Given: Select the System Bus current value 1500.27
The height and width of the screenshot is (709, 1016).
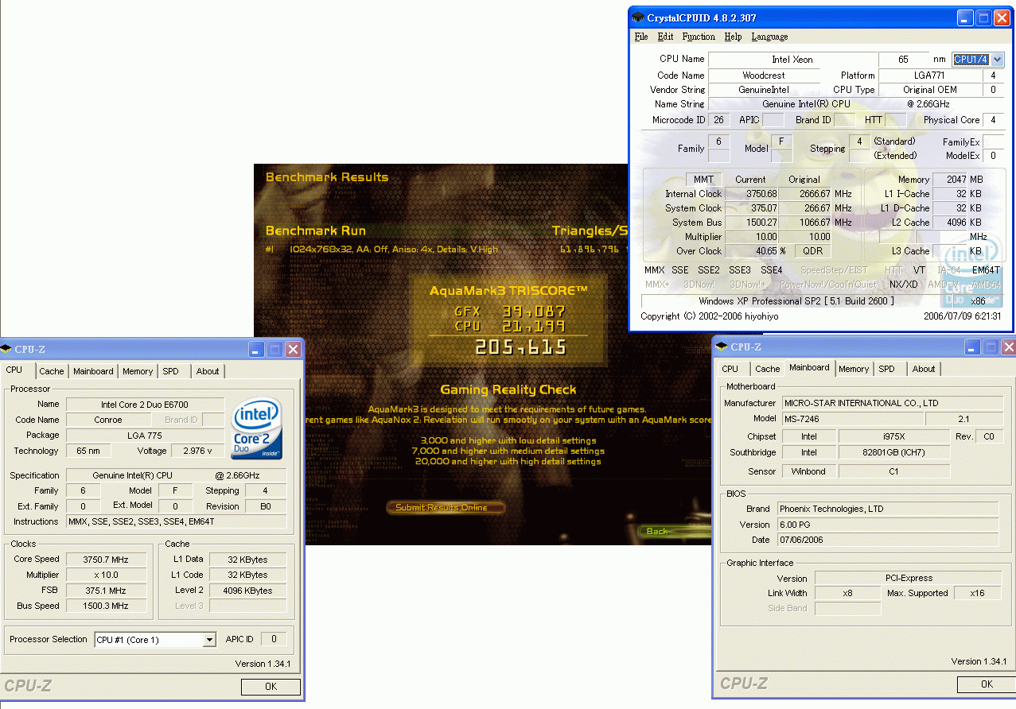Looking at the screenshot, I should 750,223.
